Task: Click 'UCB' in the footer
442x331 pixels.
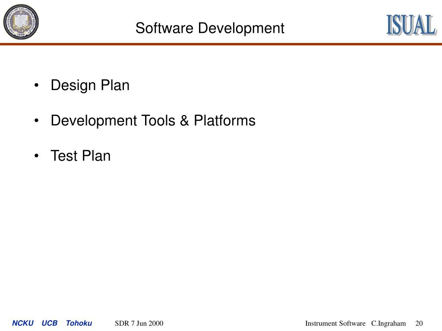Action: (49, 323)
